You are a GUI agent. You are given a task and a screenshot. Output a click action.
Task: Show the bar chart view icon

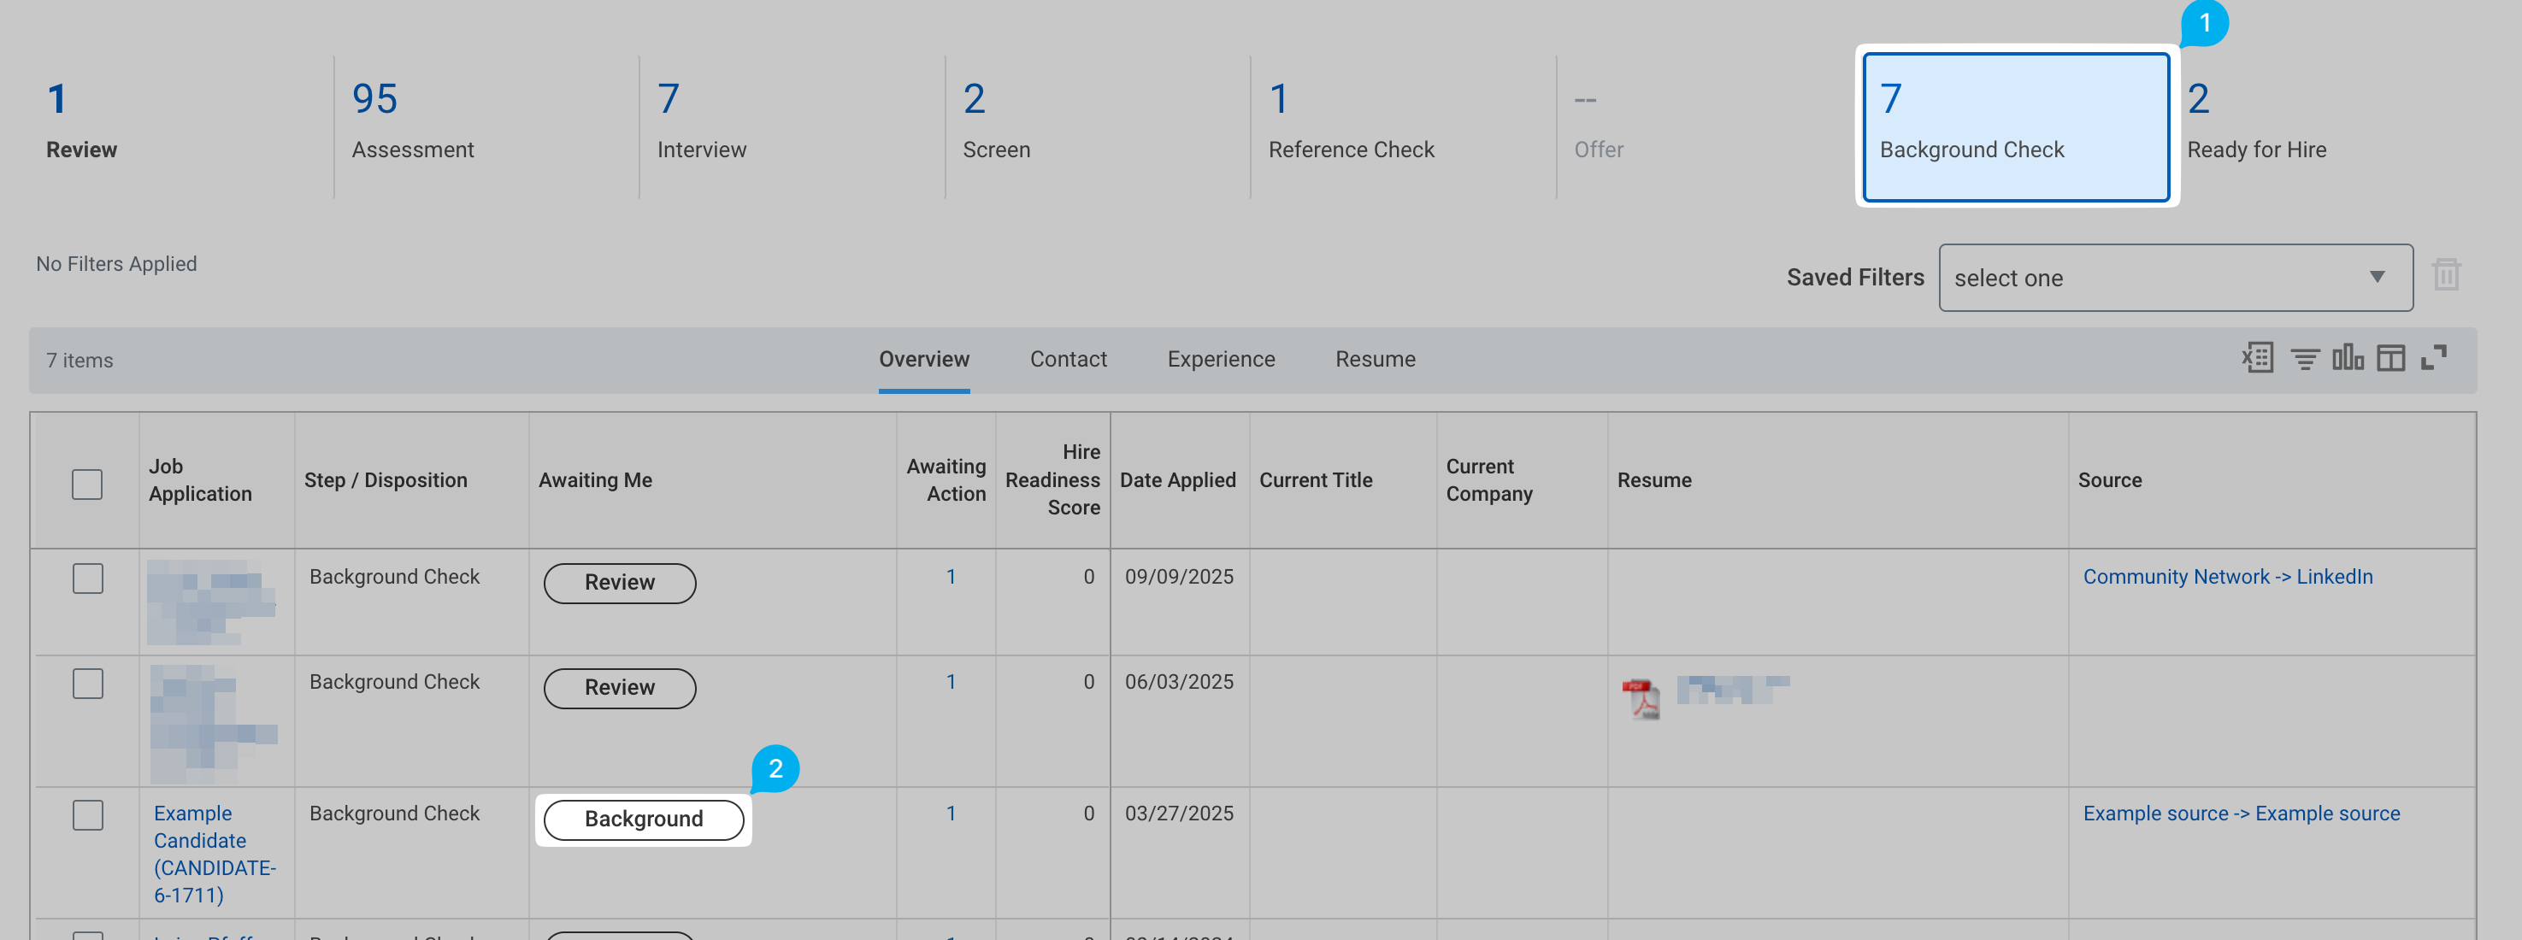[x=2347, y=358]
